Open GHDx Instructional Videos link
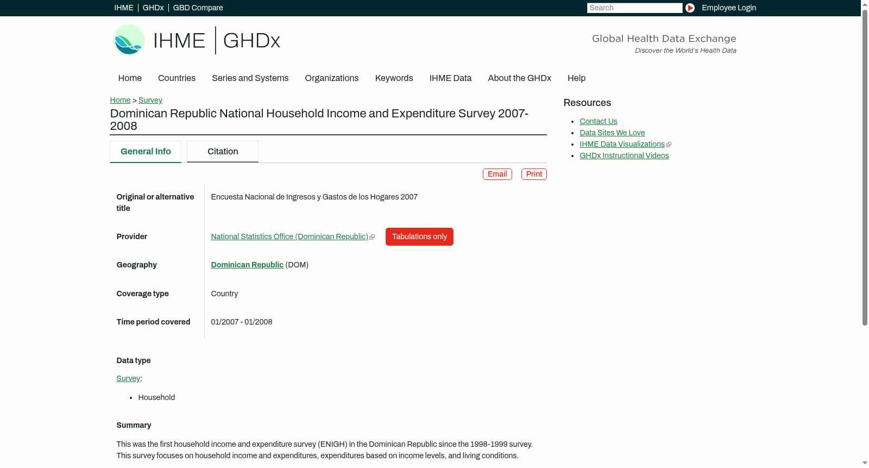The height and width of the screenshot is (468, 869). [624, 156]
